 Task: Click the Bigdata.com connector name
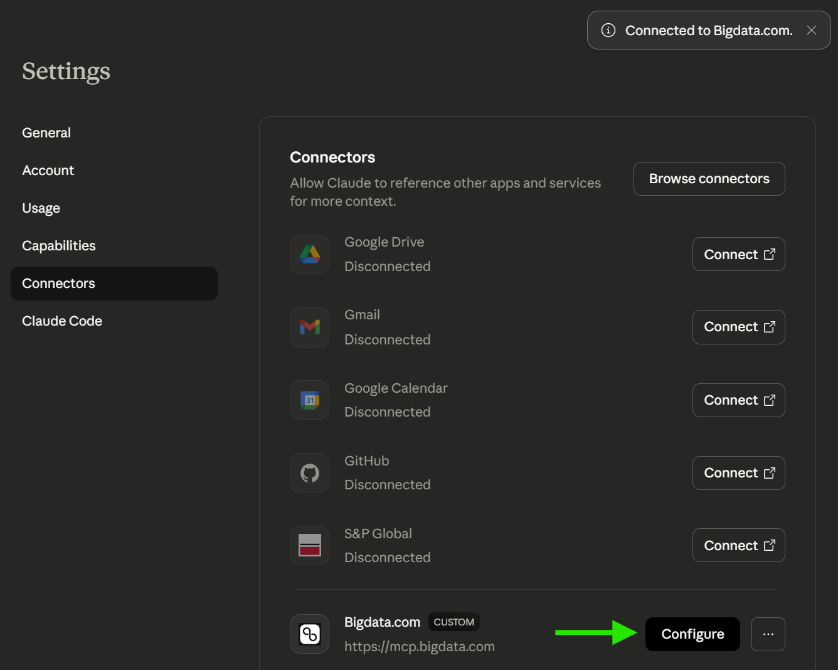click(x=382, y=622)
